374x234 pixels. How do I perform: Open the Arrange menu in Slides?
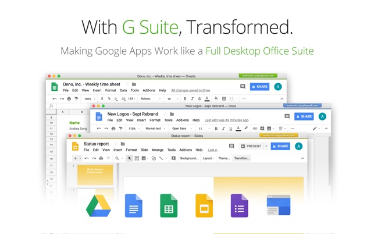point(158,150)
